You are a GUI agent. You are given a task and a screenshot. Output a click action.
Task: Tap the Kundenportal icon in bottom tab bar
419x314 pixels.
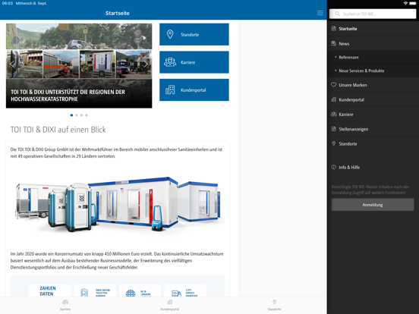tap(170, 303)
